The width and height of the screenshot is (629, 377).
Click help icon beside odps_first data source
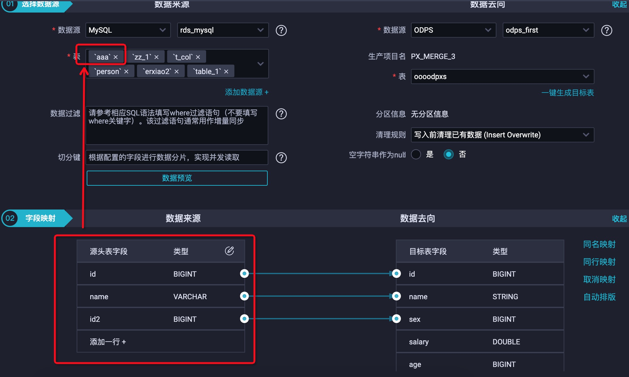pos(606,30)
